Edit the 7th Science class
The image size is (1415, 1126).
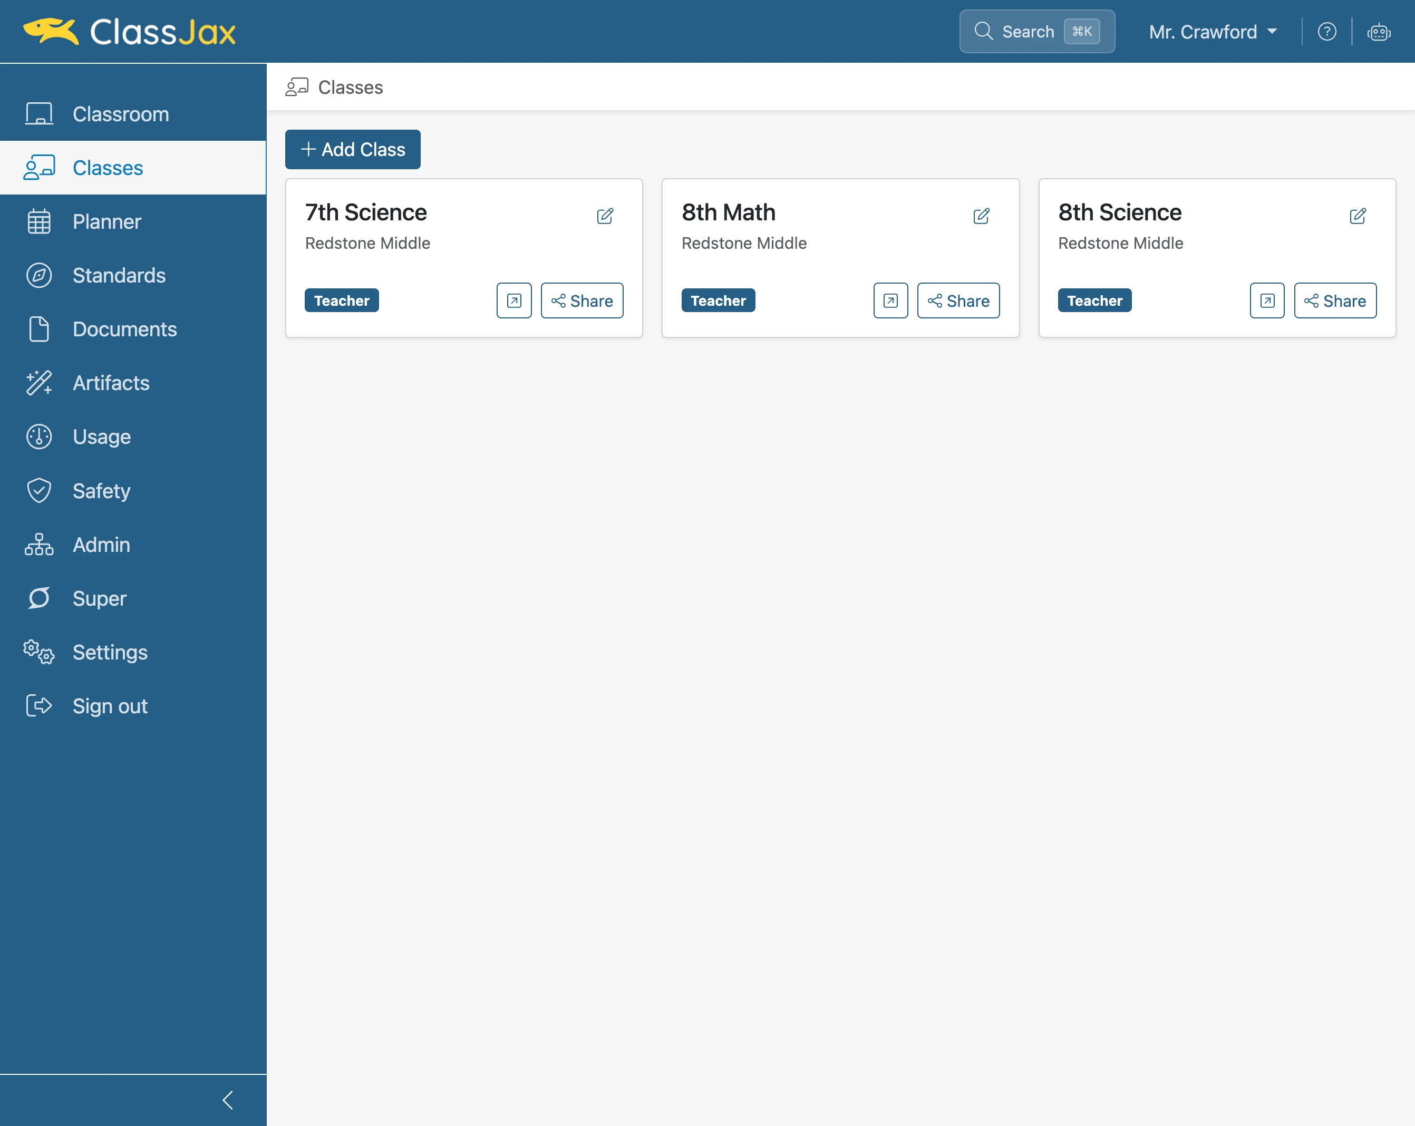point(605,216)
